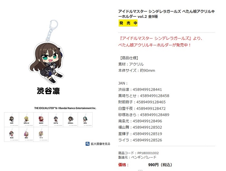Click the 渋谷凛 JAN code 4589499128441
This screenshot has width=226, height=171.
pos(147,89)
